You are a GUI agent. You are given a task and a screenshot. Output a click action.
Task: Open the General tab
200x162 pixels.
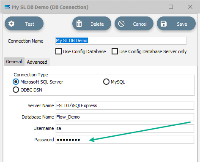click(14, 62)
